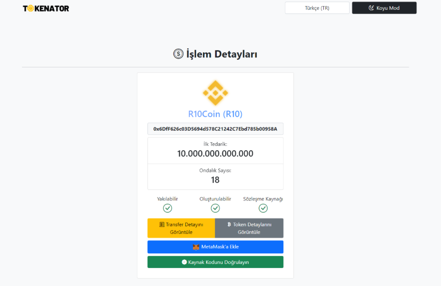Image resolution: width=441 pixels, height=286 pixels.
Task: Click the Oluşturulabilir check mark icon
Action: pos(215,208)
